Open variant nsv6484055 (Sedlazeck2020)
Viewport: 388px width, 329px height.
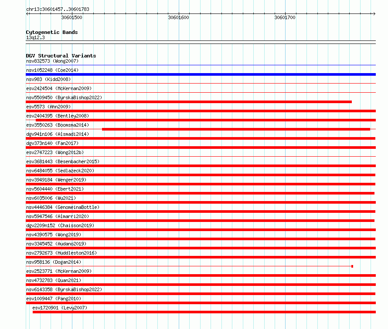[60, 171]
